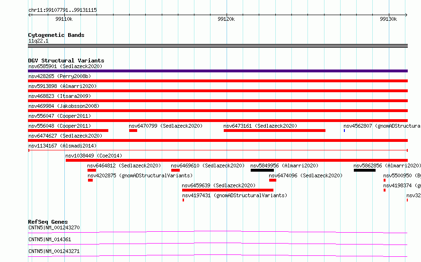Select the purple nsv6585901 variant bar
This screenshot has height=262, width=421.
coord(218,71)
